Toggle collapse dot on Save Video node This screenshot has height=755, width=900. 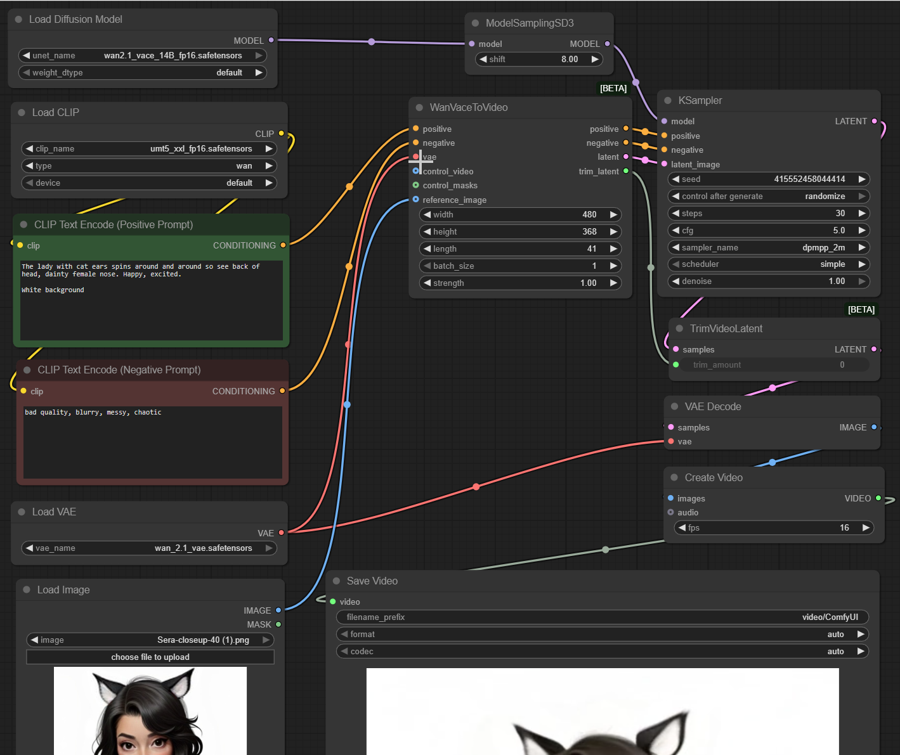336,581
